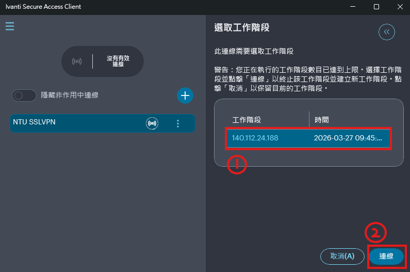
Task: Collapse the side panel with double-chevron button
Action: pyautogui.click(x=386, y=32)
